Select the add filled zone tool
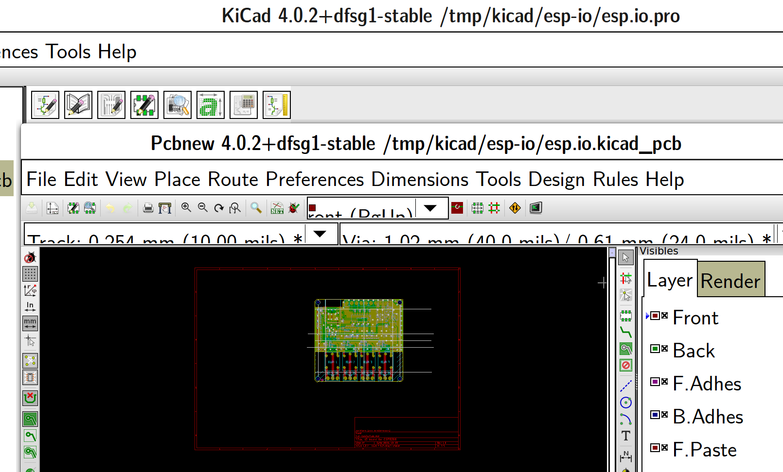Viewport: 783px width, 472px height. pos(626,349)
